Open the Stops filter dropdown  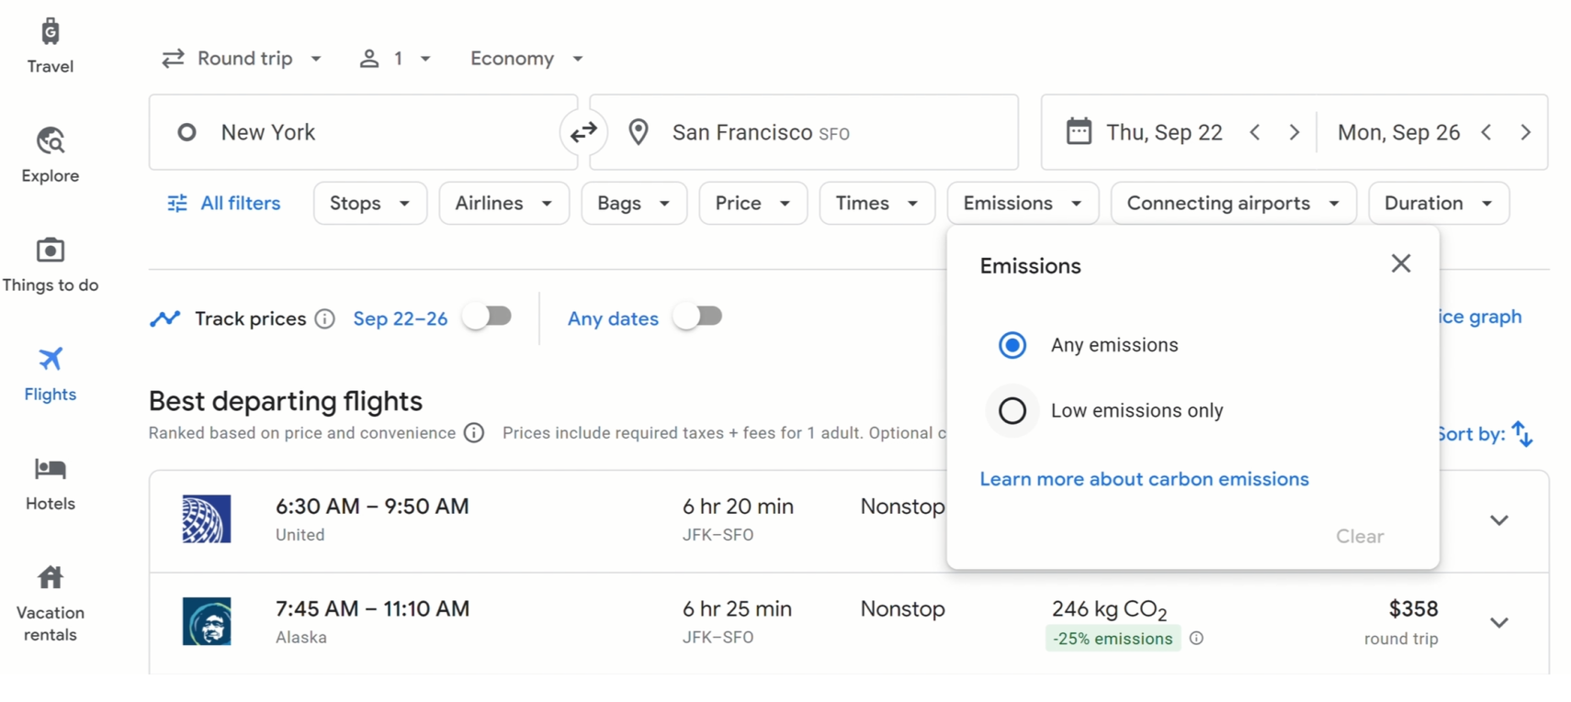[370, 203]
